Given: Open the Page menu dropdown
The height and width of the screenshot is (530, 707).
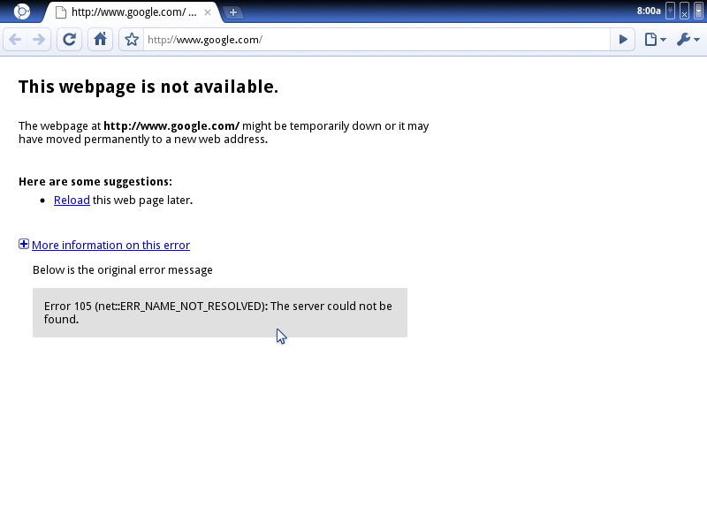Looking at the screenshot, I should coord(655,40).
